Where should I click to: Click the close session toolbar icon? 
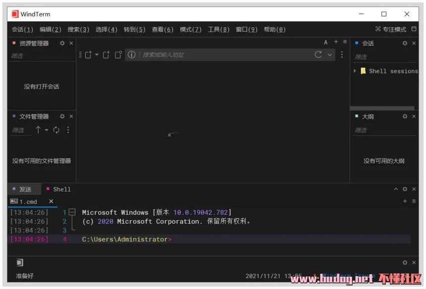click(106, 55)
